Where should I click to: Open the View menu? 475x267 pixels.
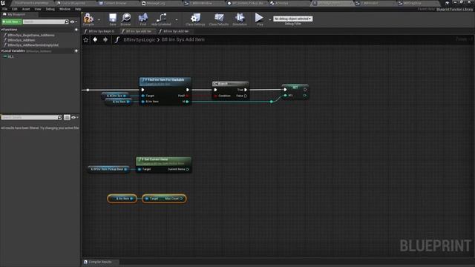(38, 9)
